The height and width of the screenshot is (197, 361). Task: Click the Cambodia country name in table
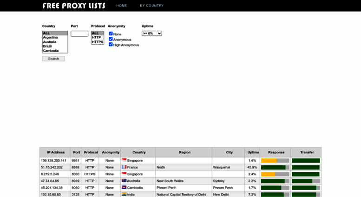coord(135,188)
